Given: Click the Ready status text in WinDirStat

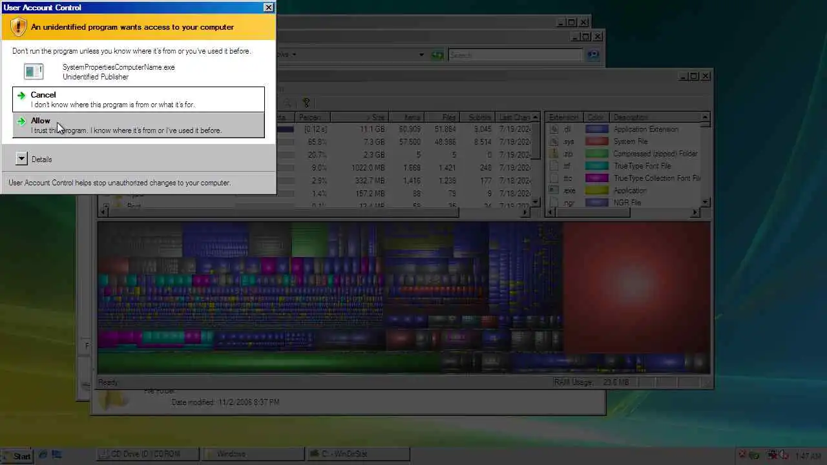Looking at the screenshot, I should click(109, 382).
